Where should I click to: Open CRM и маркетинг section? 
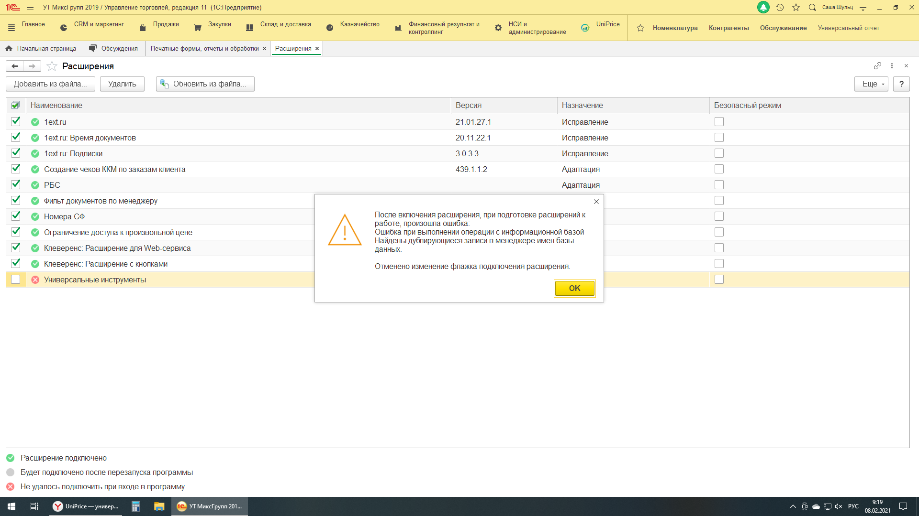click(92, 28)
